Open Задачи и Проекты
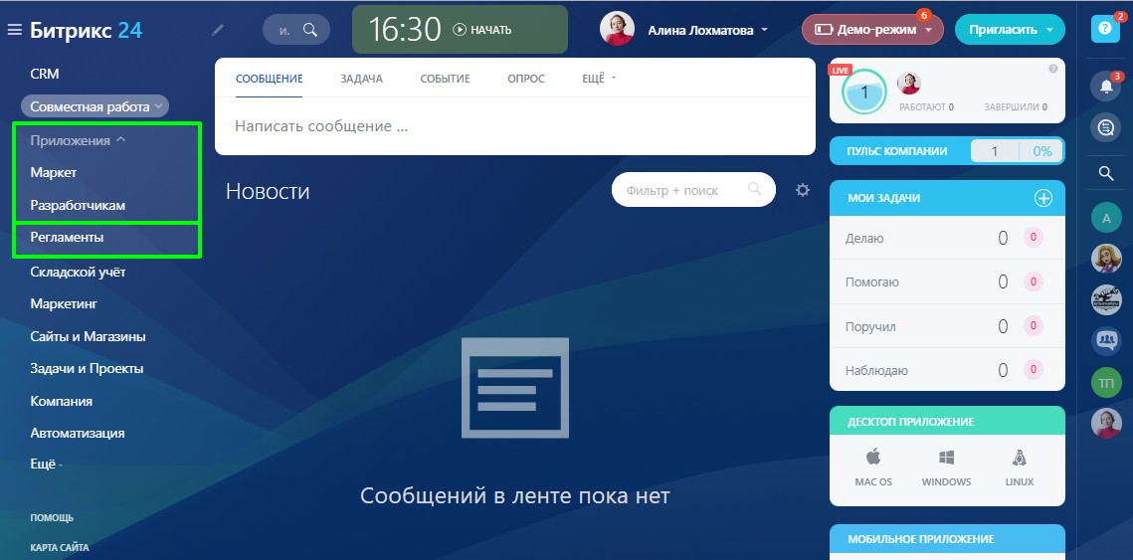1133x560 pixels. [x=87, y=368]
